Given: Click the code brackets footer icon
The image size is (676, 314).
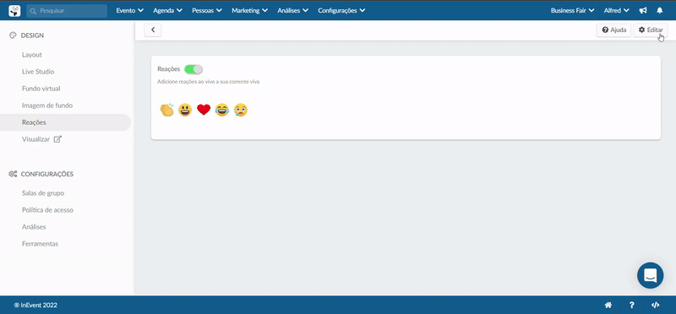Looking at the screenshot, I should tap(655, 305).
